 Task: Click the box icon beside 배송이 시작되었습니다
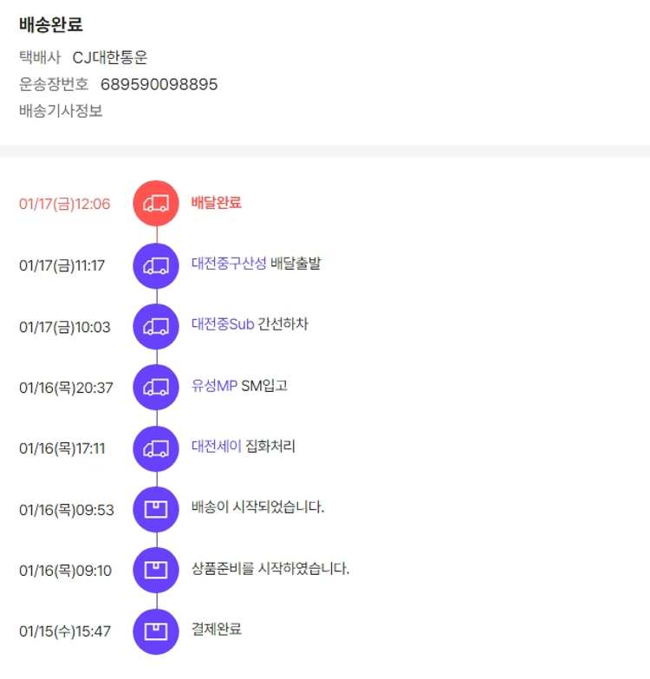click(156, 509)
